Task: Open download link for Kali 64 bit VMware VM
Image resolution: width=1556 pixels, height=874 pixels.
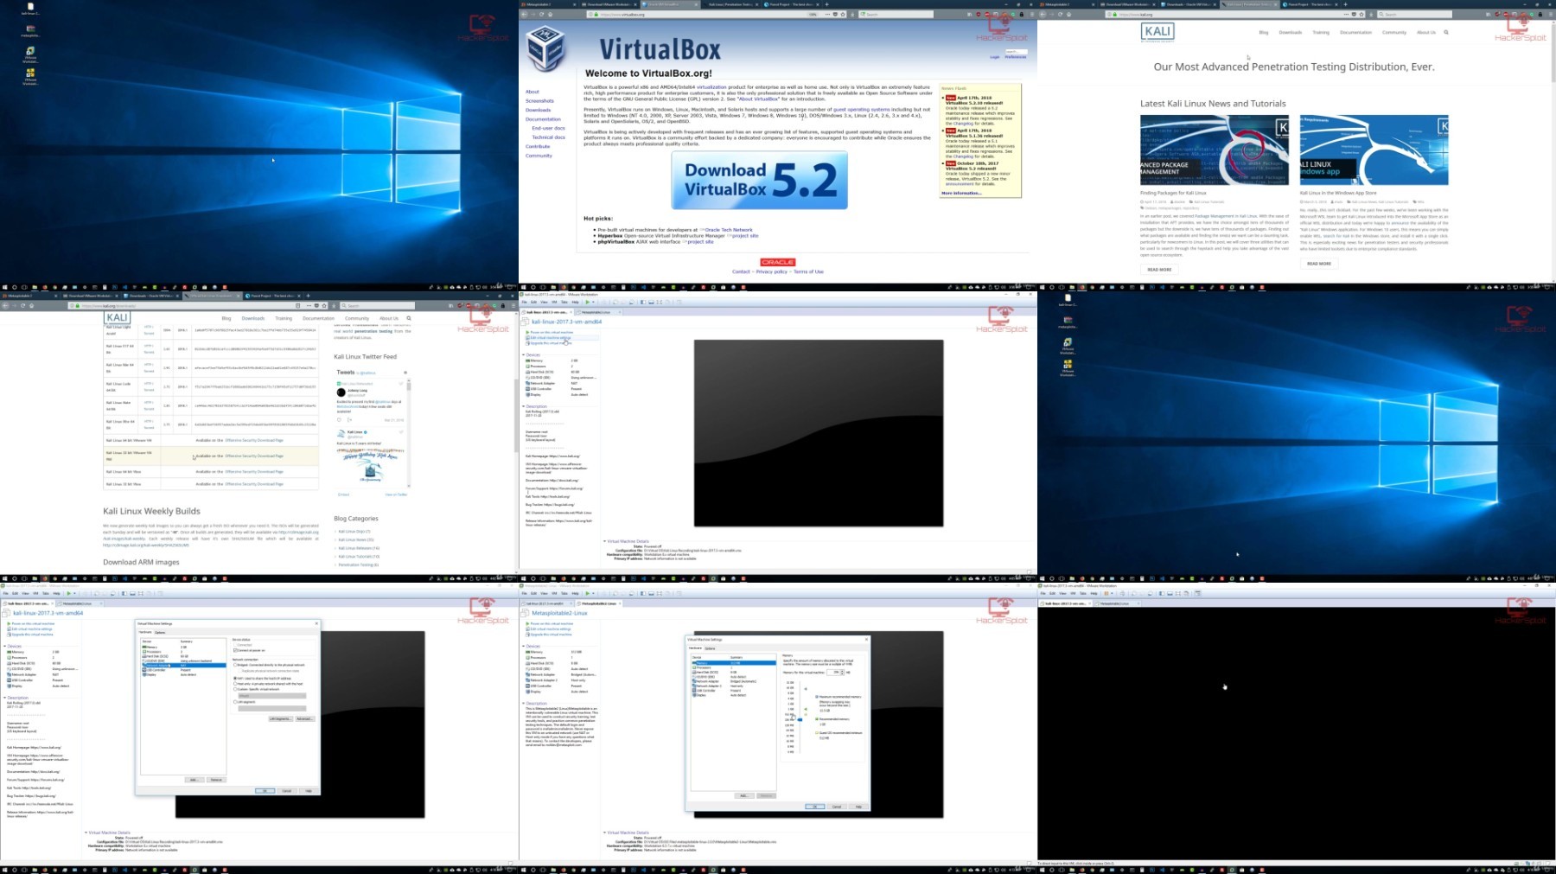Action: pos(254,441)
